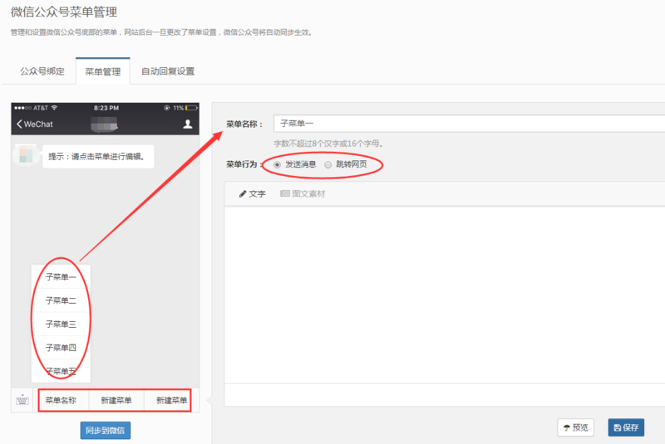
Task: Click the middle 新建菜单 bottom item
Action: pyautogui.click(x=116, y=400)
